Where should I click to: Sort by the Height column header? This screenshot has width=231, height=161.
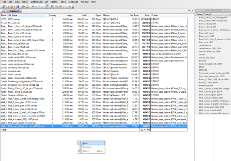pos(66,15)
